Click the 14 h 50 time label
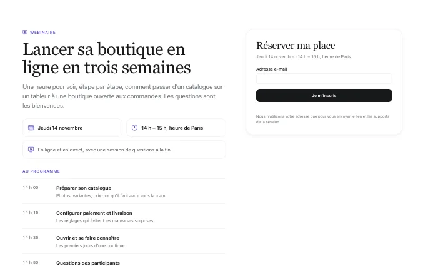Screen dimensions: 425x266 coord(31,262)
